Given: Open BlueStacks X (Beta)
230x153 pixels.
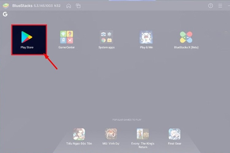Looking at the screenshot, I should [186, 37].
